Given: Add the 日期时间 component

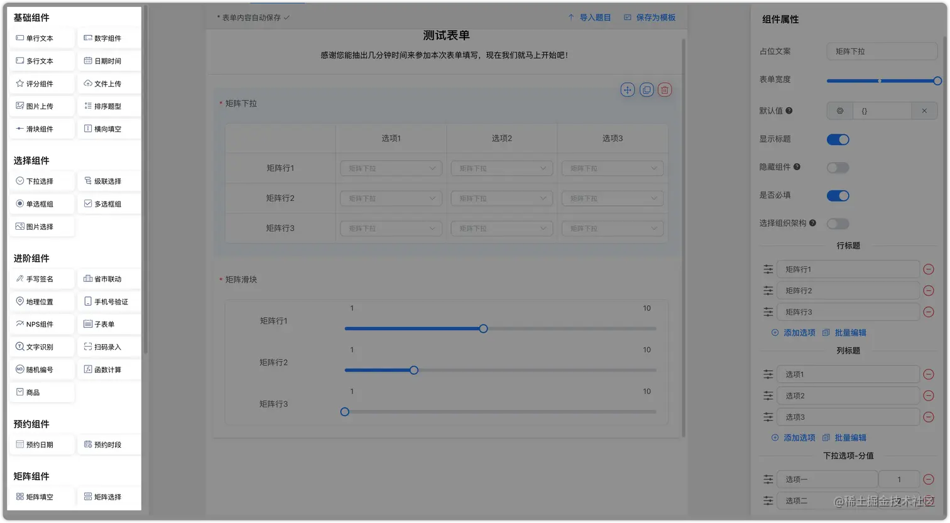Looking at the screenshot, I should point(109,61).
